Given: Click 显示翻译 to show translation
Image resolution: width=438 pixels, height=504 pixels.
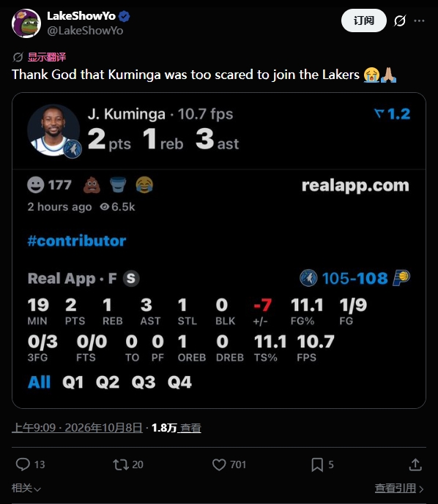Looking at the screenshot, I should tap(47, 57).
